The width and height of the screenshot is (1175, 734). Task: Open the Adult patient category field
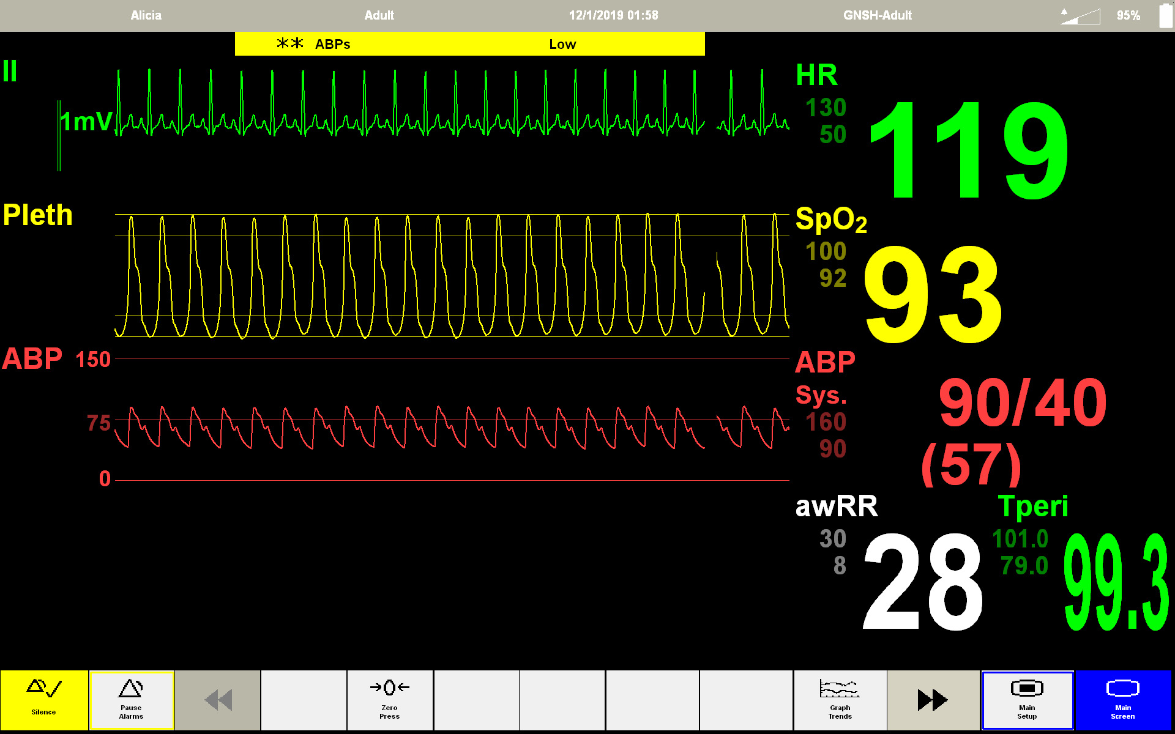coord(379,15)
